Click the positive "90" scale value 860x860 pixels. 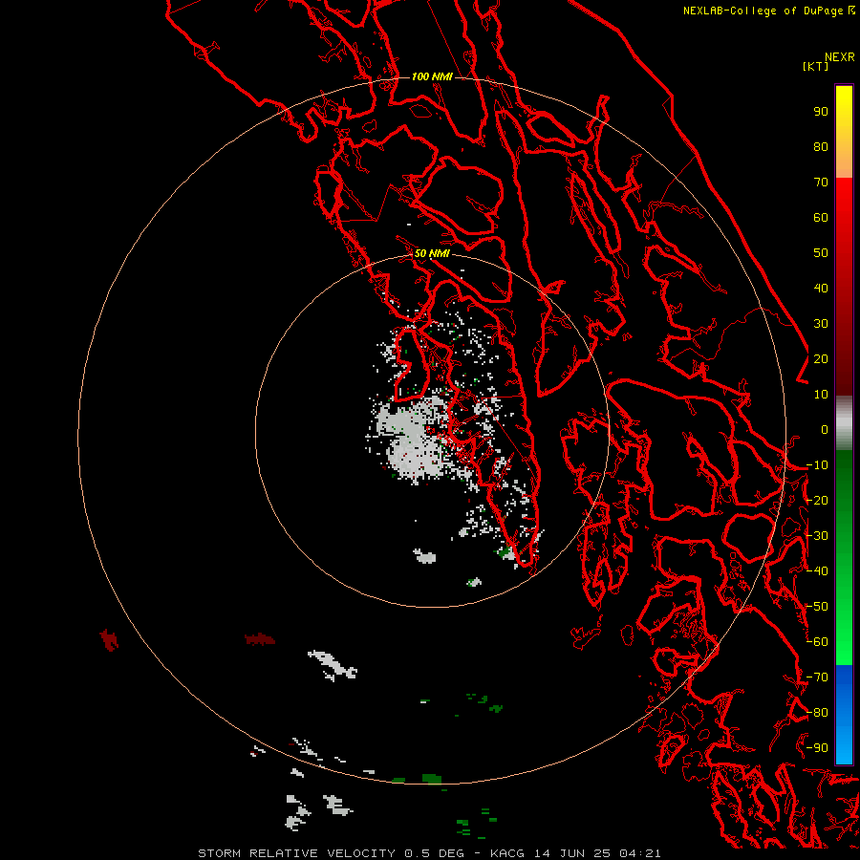click(x=821, y=112)
